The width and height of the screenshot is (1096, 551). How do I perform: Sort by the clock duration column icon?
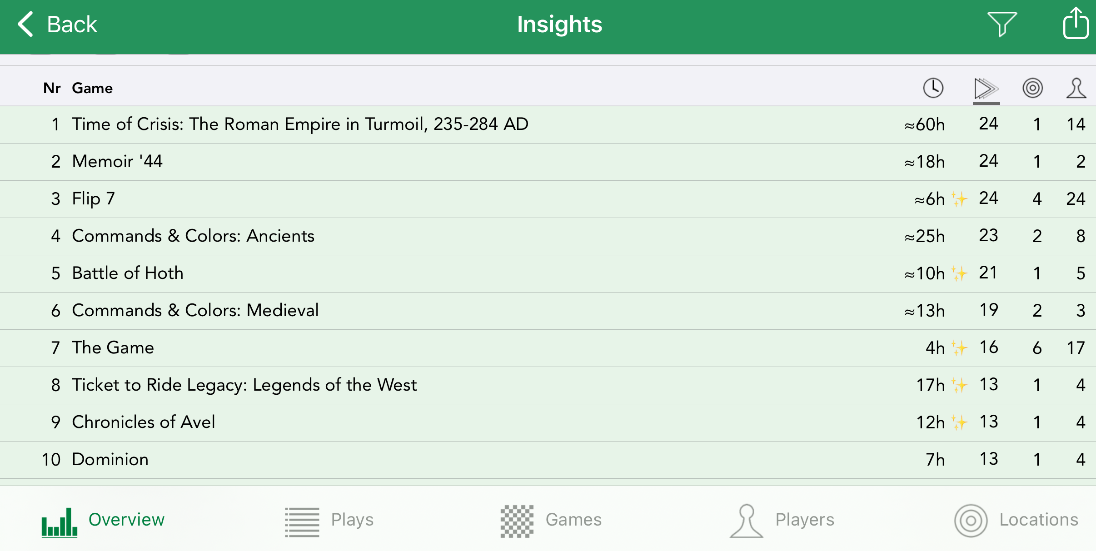[933, 88]
